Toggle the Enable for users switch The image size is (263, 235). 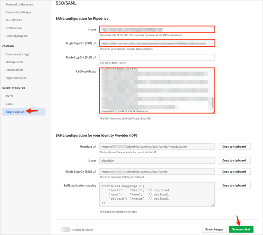point(66,230)
